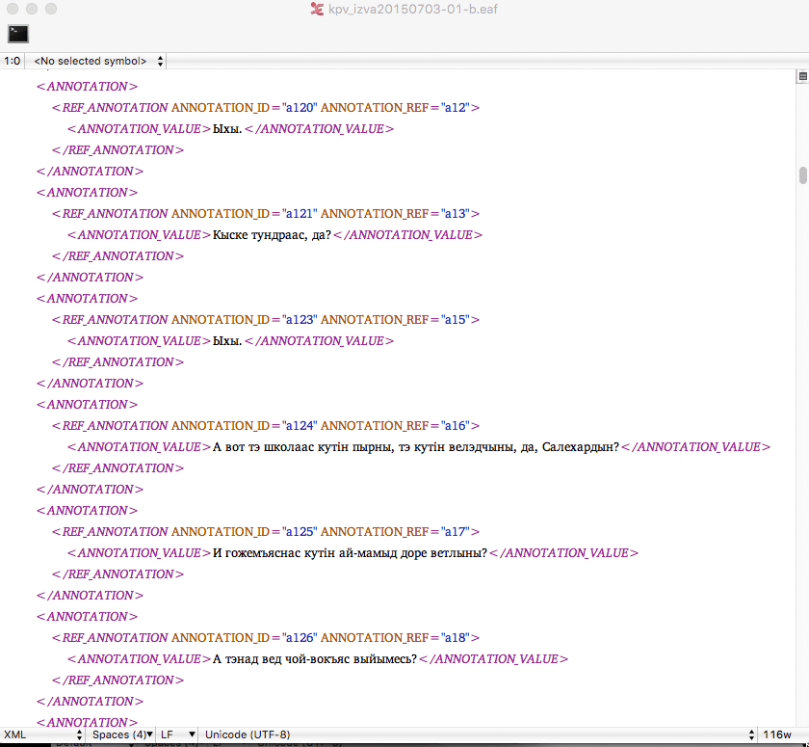This screenshot has height=747, width=809.
Task: Click the annotation ref value "a18"
Action: coord(455,637)
